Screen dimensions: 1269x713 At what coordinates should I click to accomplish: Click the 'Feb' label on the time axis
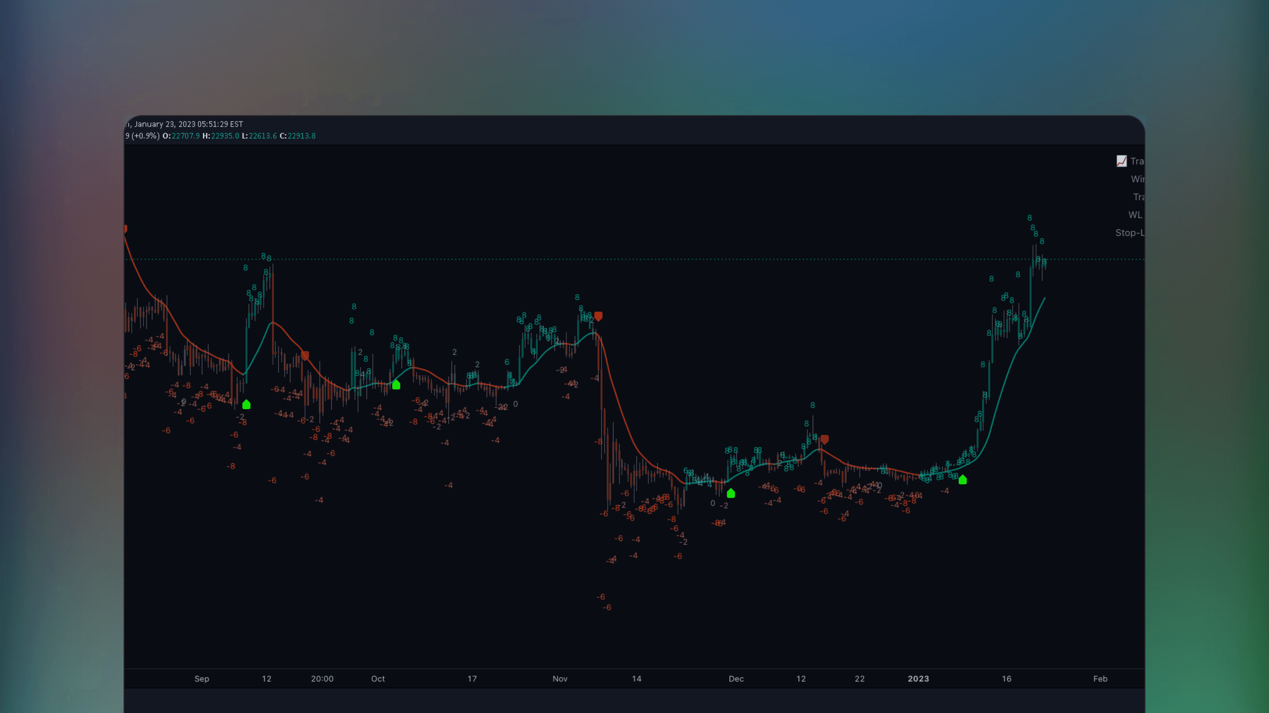(1101, 679)
